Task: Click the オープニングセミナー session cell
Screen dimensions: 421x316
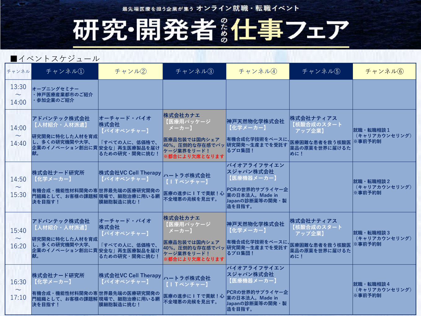Action: point(65,94)
